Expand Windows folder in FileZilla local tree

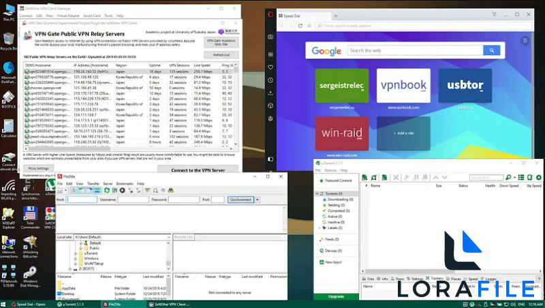76,259
